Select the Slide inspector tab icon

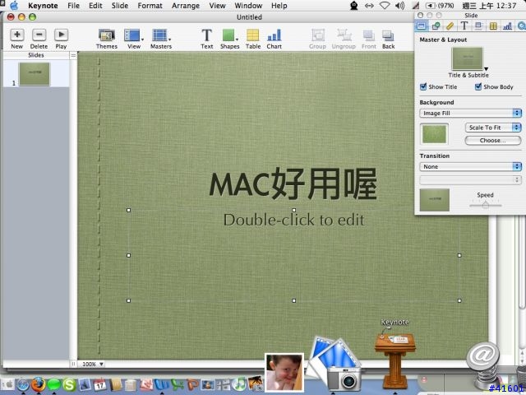coord(422,26)
